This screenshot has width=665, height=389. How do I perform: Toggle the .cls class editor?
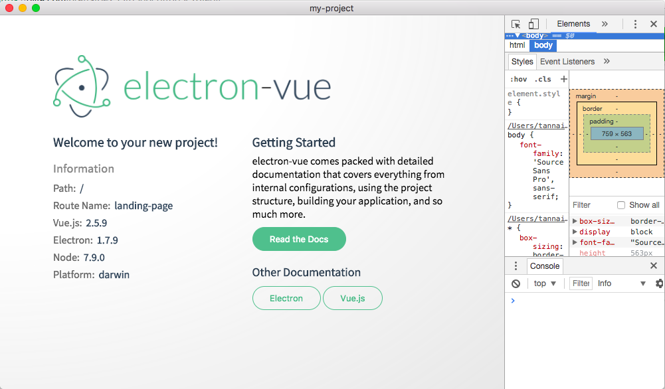543,79
